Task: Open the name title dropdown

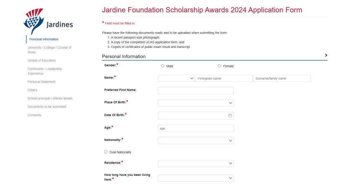Action: point(176,78)
